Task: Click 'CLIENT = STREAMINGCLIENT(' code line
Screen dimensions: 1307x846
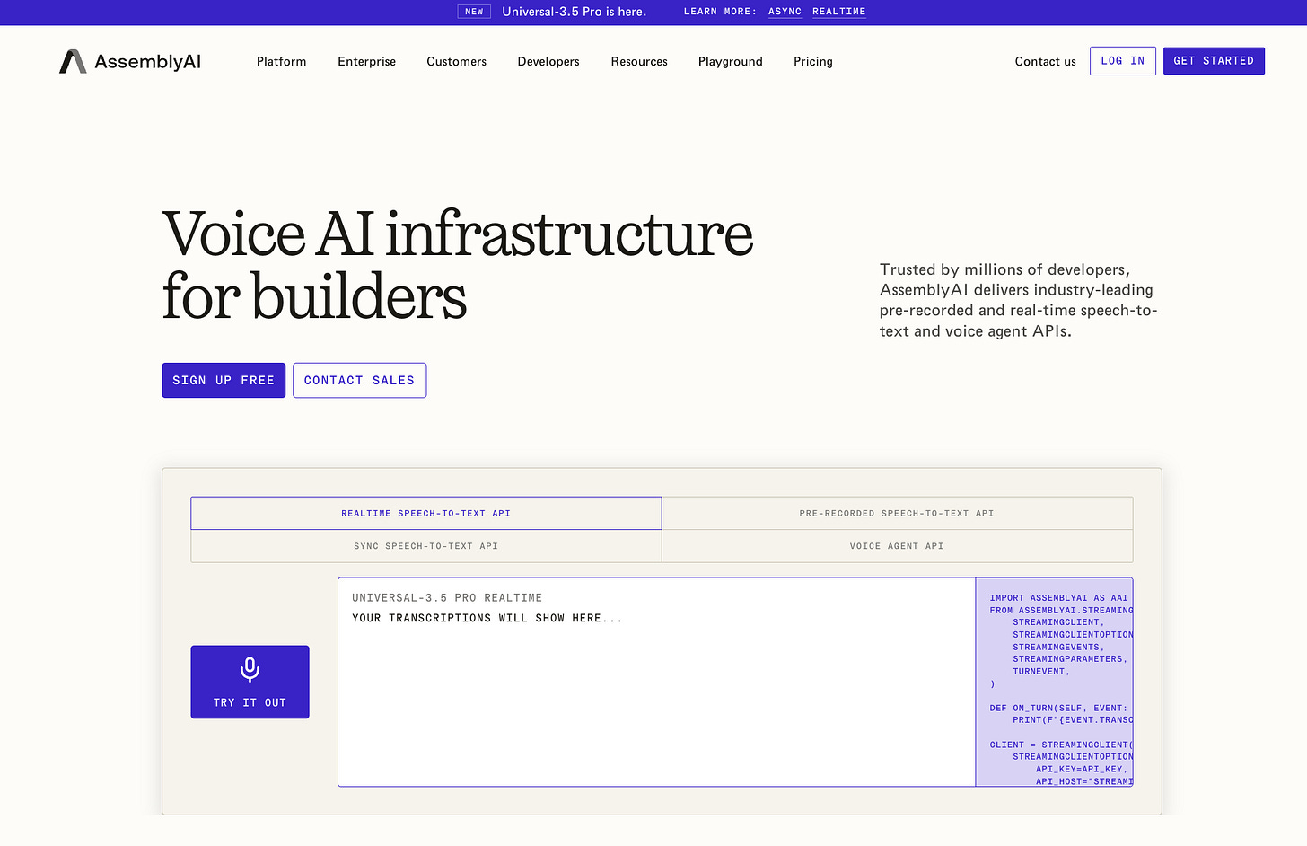Action: tap(1061, 745)
